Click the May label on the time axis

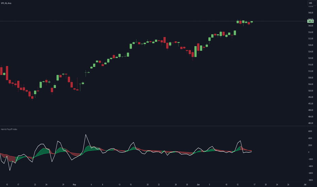coord(74,185)
